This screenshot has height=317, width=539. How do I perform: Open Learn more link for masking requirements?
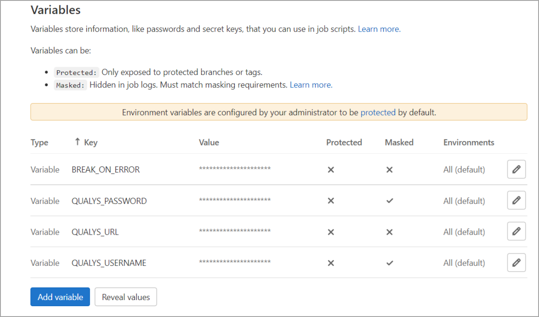(x=311, y=85)
